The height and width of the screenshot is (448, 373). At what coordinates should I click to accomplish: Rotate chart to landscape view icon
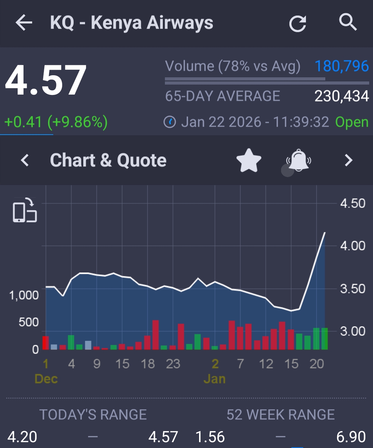[25, 211]
